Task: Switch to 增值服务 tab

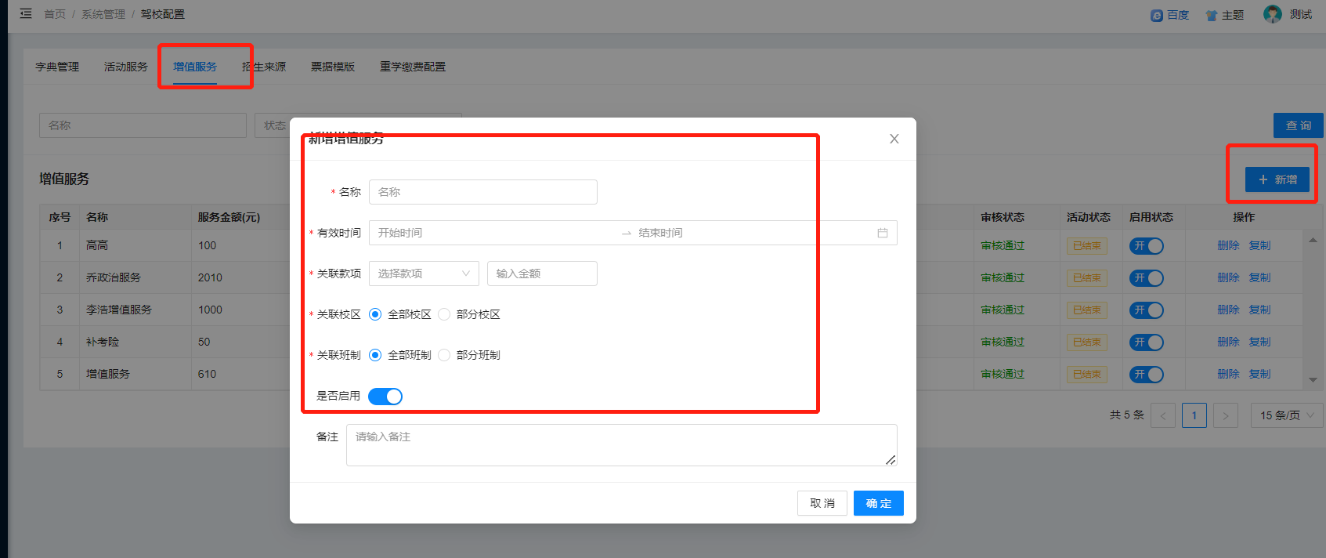Action: click(195, 67)
